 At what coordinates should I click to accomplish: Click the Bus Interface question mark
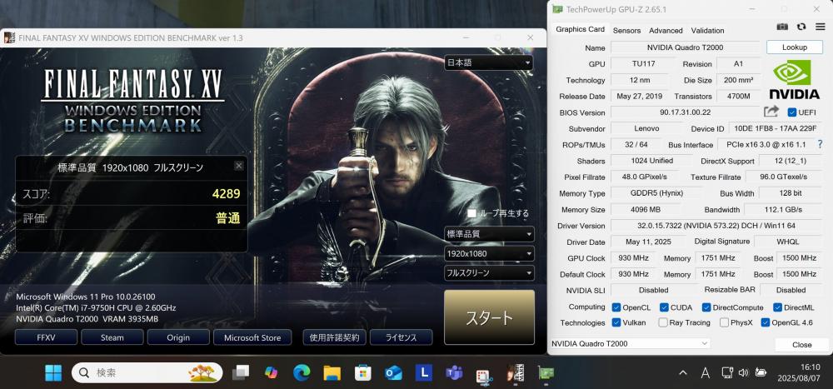(x=821, y=144)
